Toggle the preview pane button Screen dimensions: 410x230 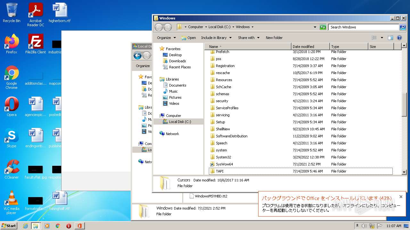390,38
